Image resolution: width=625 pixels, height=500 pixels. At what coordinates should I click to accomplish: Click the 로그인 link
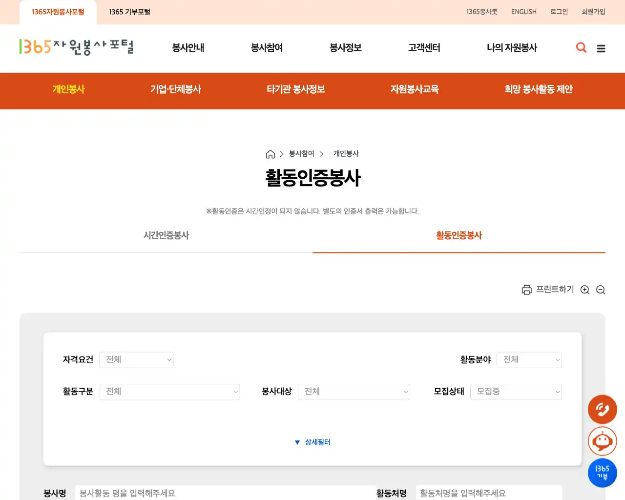tap(559, 11)
